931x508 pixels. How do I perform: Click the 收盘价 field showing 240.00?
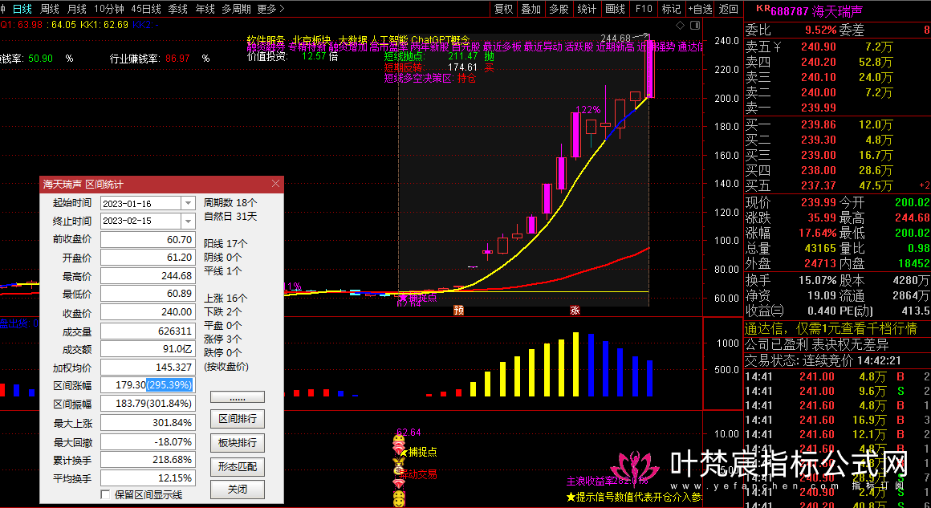click(x=148, y=312)
